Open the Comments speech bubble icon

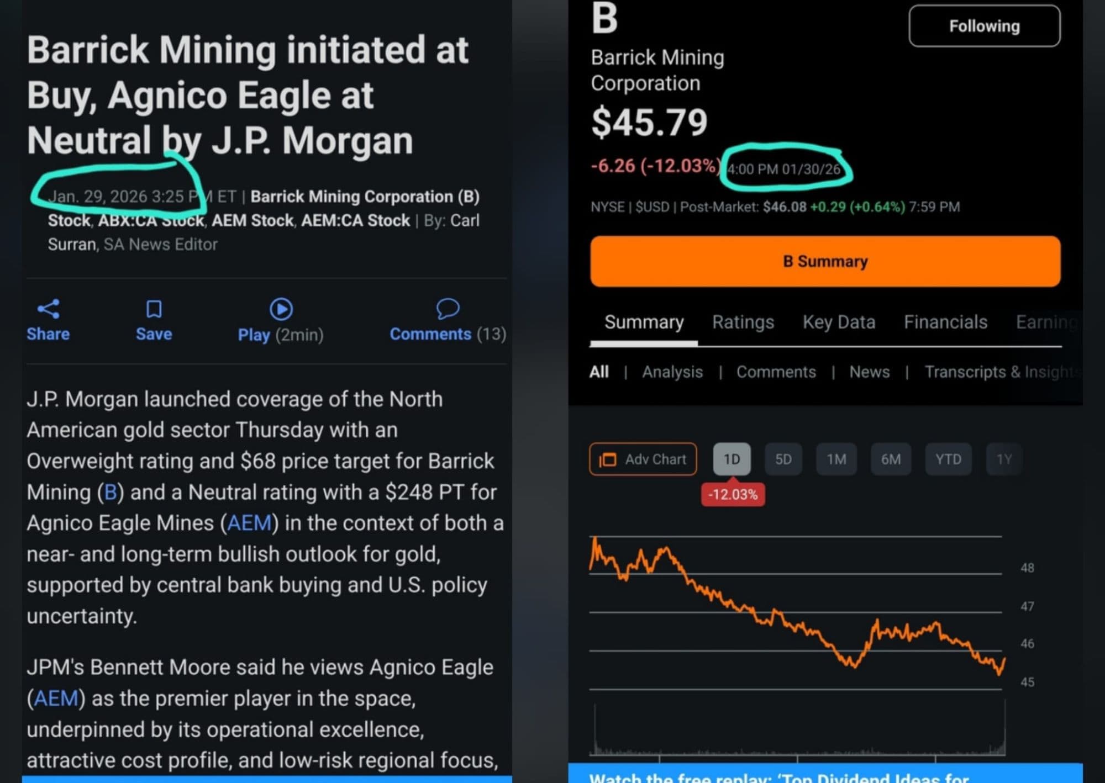click(448, 309)
